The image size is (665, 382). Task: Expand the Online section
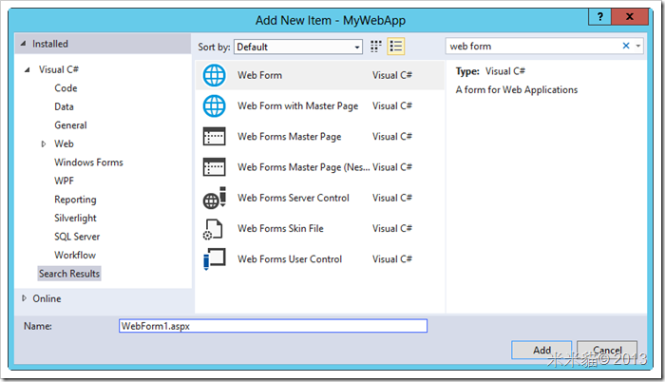[24, 298]
